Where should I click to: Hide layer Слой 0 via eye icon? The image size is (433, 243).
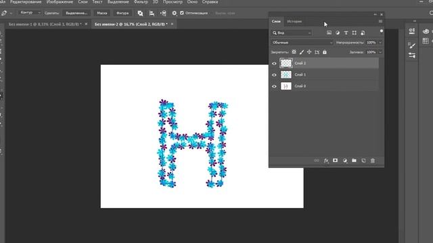274,86
